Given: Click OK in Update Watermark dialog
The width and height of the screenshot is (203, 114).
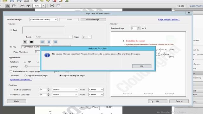Looking at the screenshot, I should coord(158,101).
